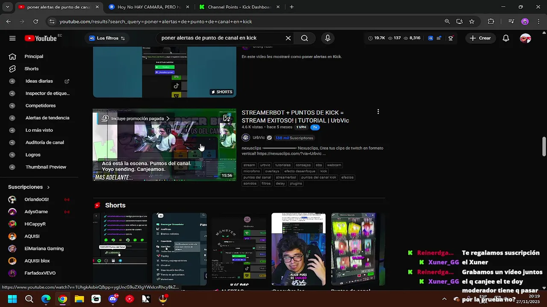The height and width of the screenshot is (307, 547).
Task: Expand the Suscripciones section arrow
Action: tap(48, 187)
